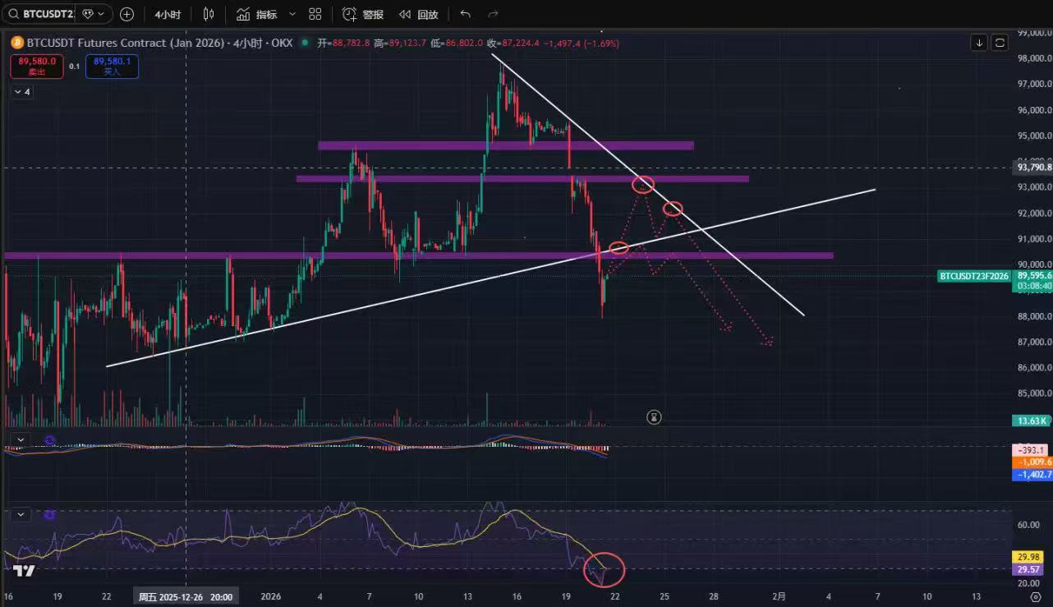Click the undo arrow in the toolbar
This screenshot has height=607, width=1053.
click(x=466, y=14)
